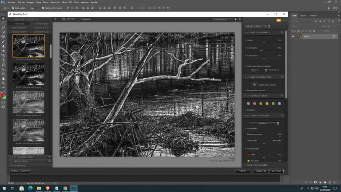Click the Photoshop search icon
The height and width of the screenshot is (192, 341).
pyautogui.click(x=329, y=8)
